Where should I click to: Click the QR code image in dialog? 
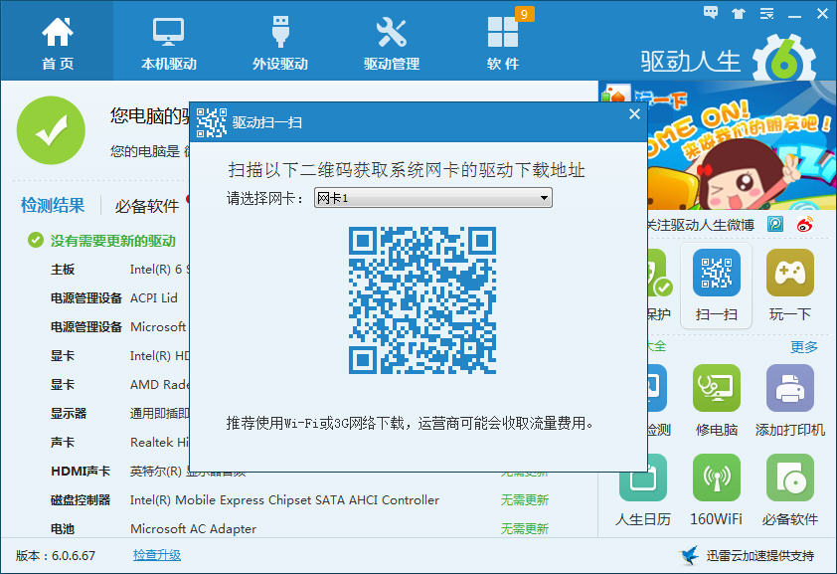click(x=422, y=300)
